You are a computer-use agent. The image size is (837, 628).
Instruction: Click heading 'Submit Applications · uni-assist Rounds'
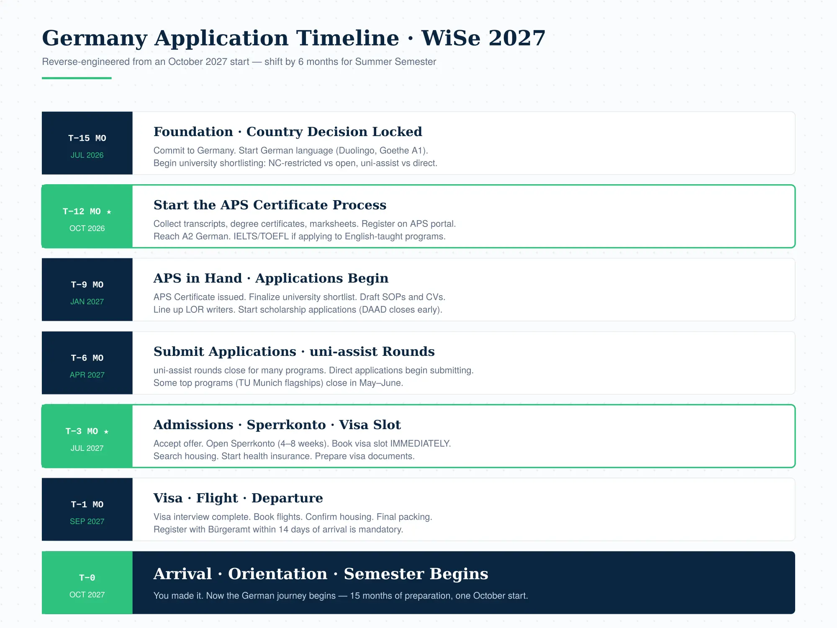tap(294, 352)
